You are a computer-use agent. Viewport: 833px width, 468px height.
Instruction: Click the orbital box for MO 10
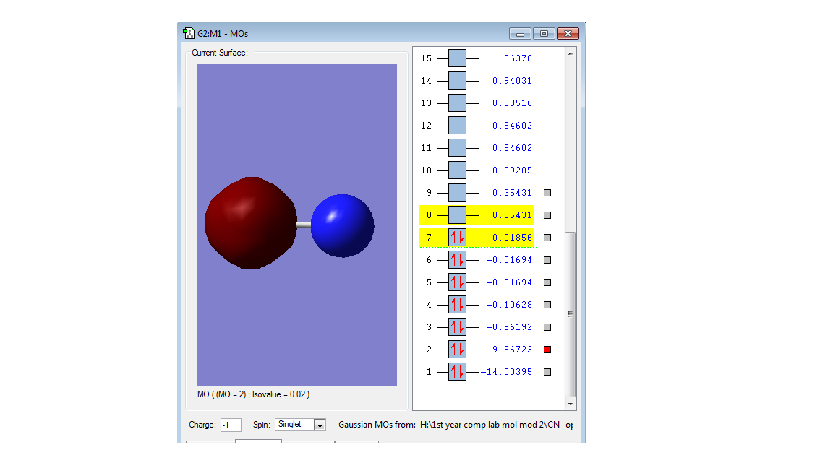coord(457,170)
